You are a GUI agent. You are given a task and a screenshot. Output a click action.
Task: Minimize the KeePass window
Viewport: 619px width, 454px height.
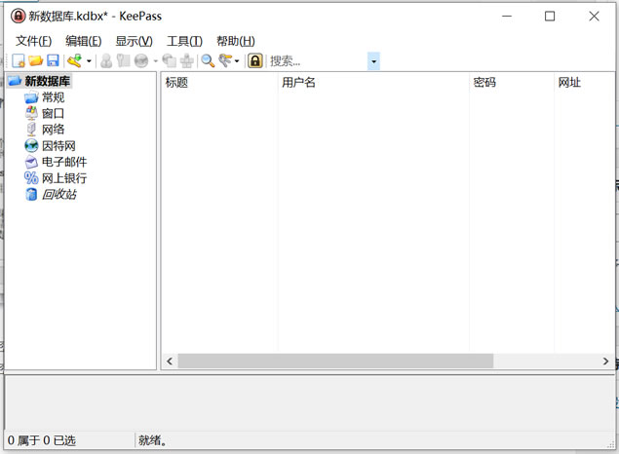[x=507, y=17]
